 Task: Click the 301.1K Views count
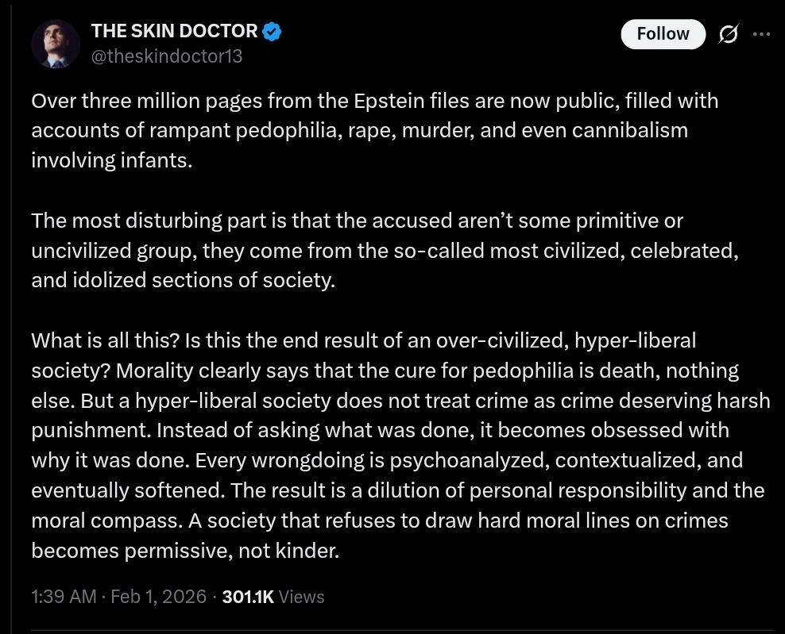tap(273, 597)
